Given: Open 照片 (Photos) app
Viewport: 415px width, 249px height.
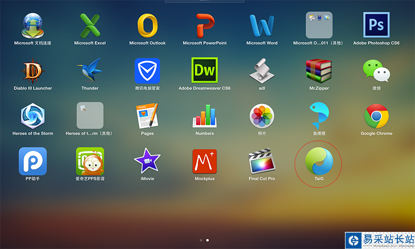Looking at the screenshot, I should 262,116.
